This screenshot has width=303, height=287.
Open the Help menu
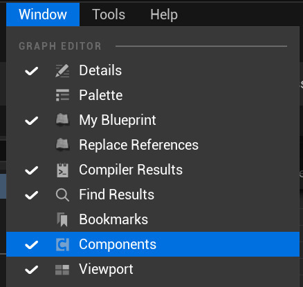[164, 14]
